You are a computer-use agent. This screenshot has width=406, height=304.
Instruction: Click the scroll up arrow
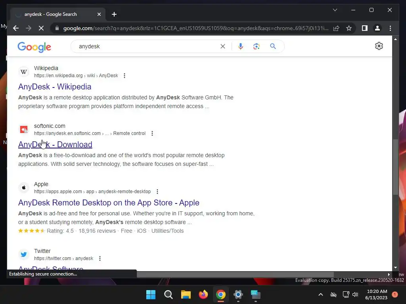click(395, 39)
